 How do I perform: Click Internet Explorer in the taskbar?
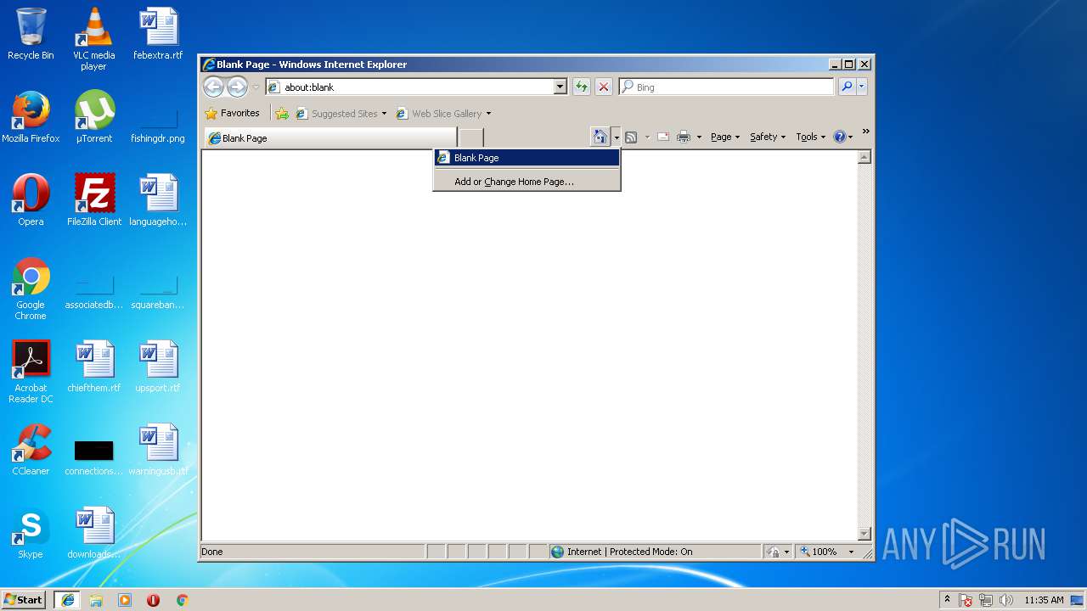click(67, 600)
